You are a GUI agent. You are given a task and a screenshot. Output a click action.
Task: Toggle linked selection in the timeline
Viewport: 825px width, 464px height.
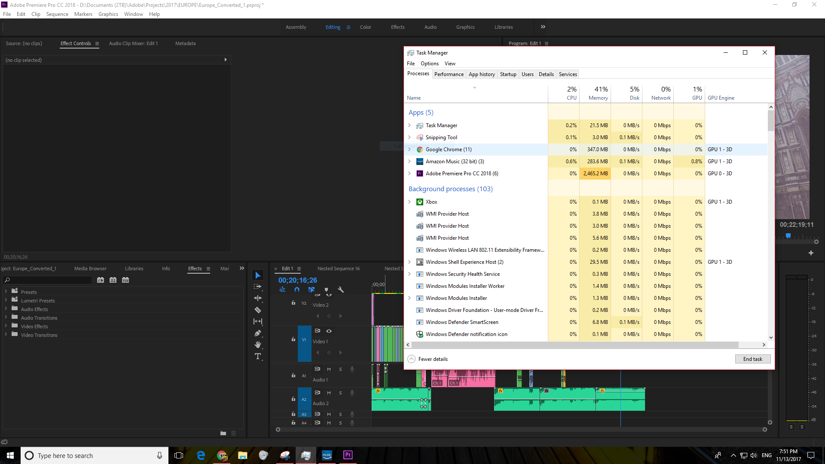click(312, 290)
